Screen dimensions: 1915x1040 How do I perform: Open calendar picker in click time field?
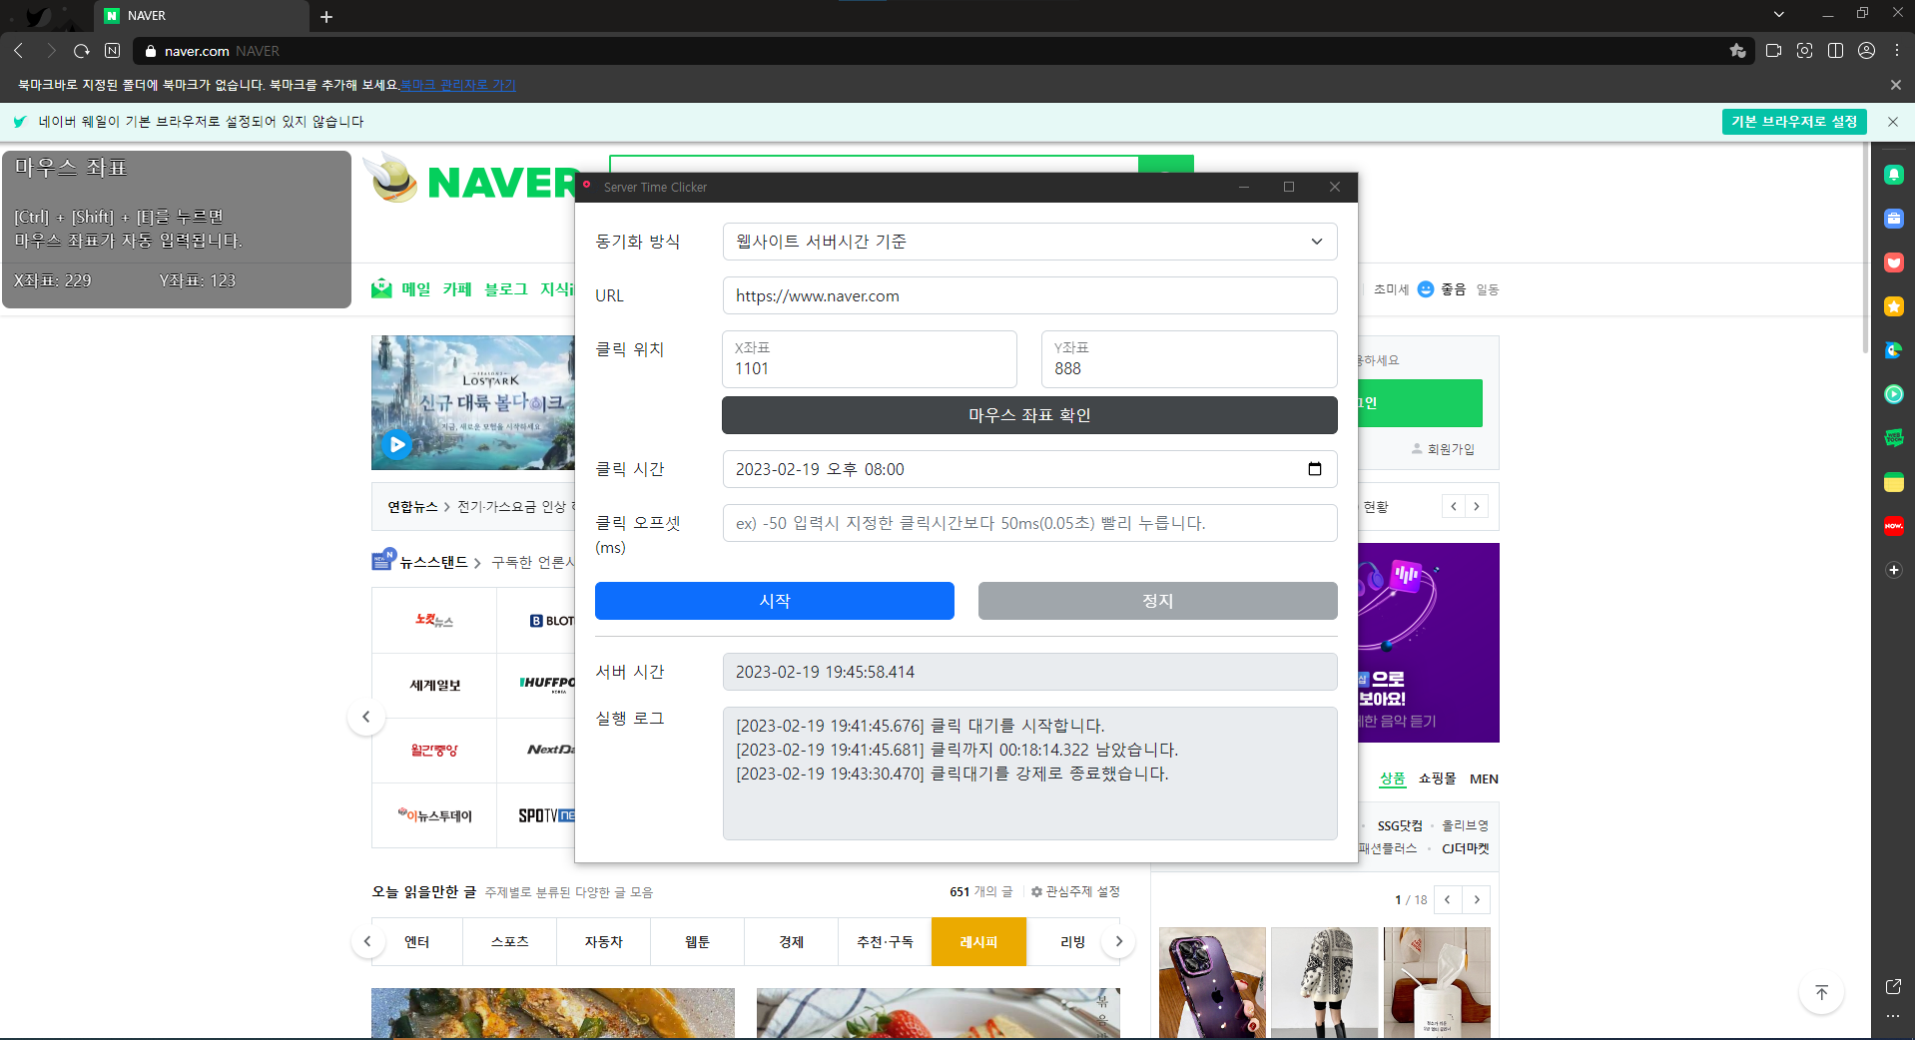(x=1315, y=469)
